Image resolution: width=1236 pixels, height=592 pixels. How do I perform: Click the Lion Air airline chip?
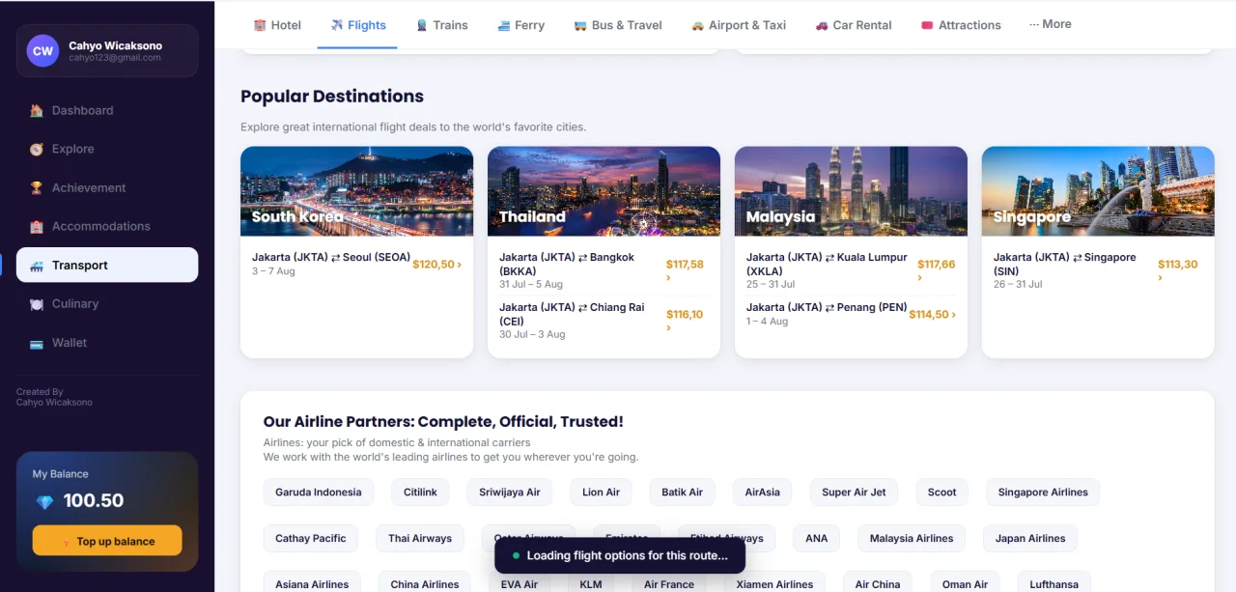[601, 493]
